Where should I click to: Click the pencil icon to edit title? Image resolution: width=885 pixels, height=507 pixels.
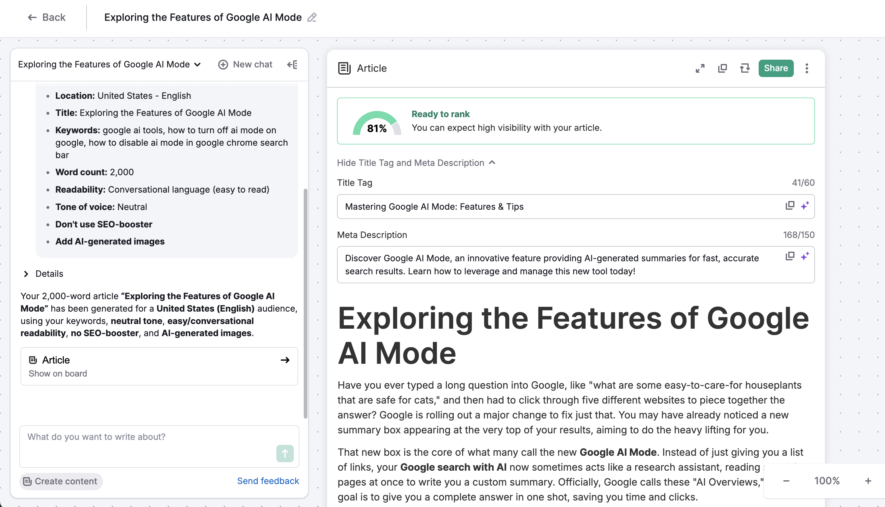tap(312, 17)
